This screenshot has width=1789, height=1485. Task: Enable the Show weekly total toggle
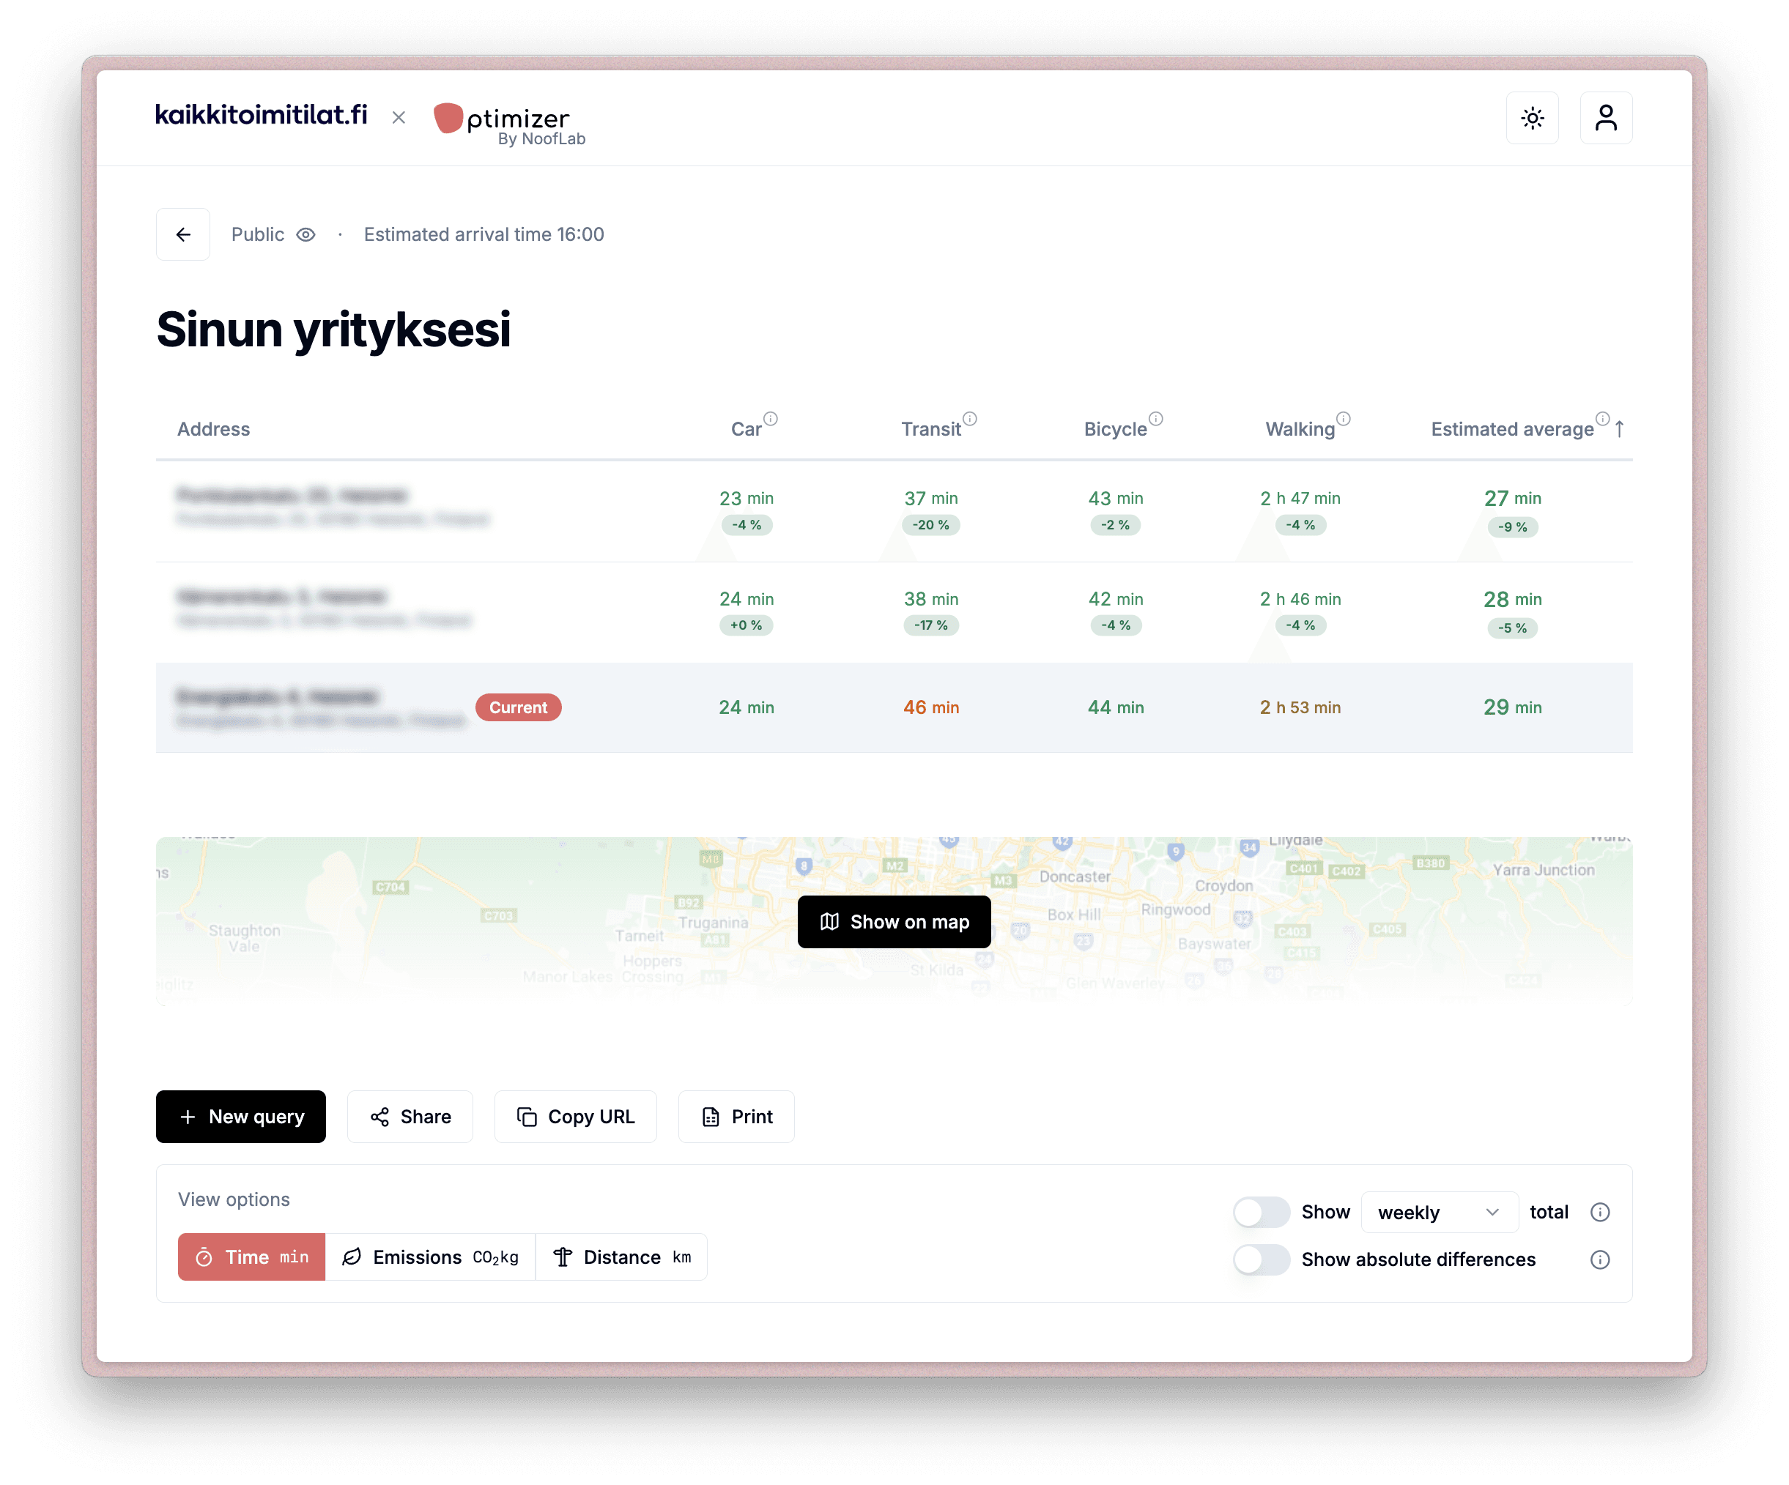tap(1262, 1212)
